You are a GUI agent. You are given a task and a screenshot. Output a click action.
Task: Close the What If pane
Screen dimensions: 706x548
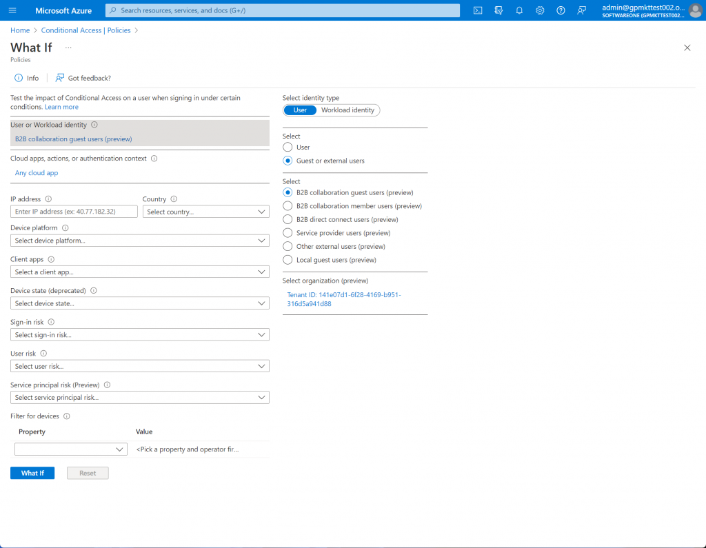click(687, 48)
